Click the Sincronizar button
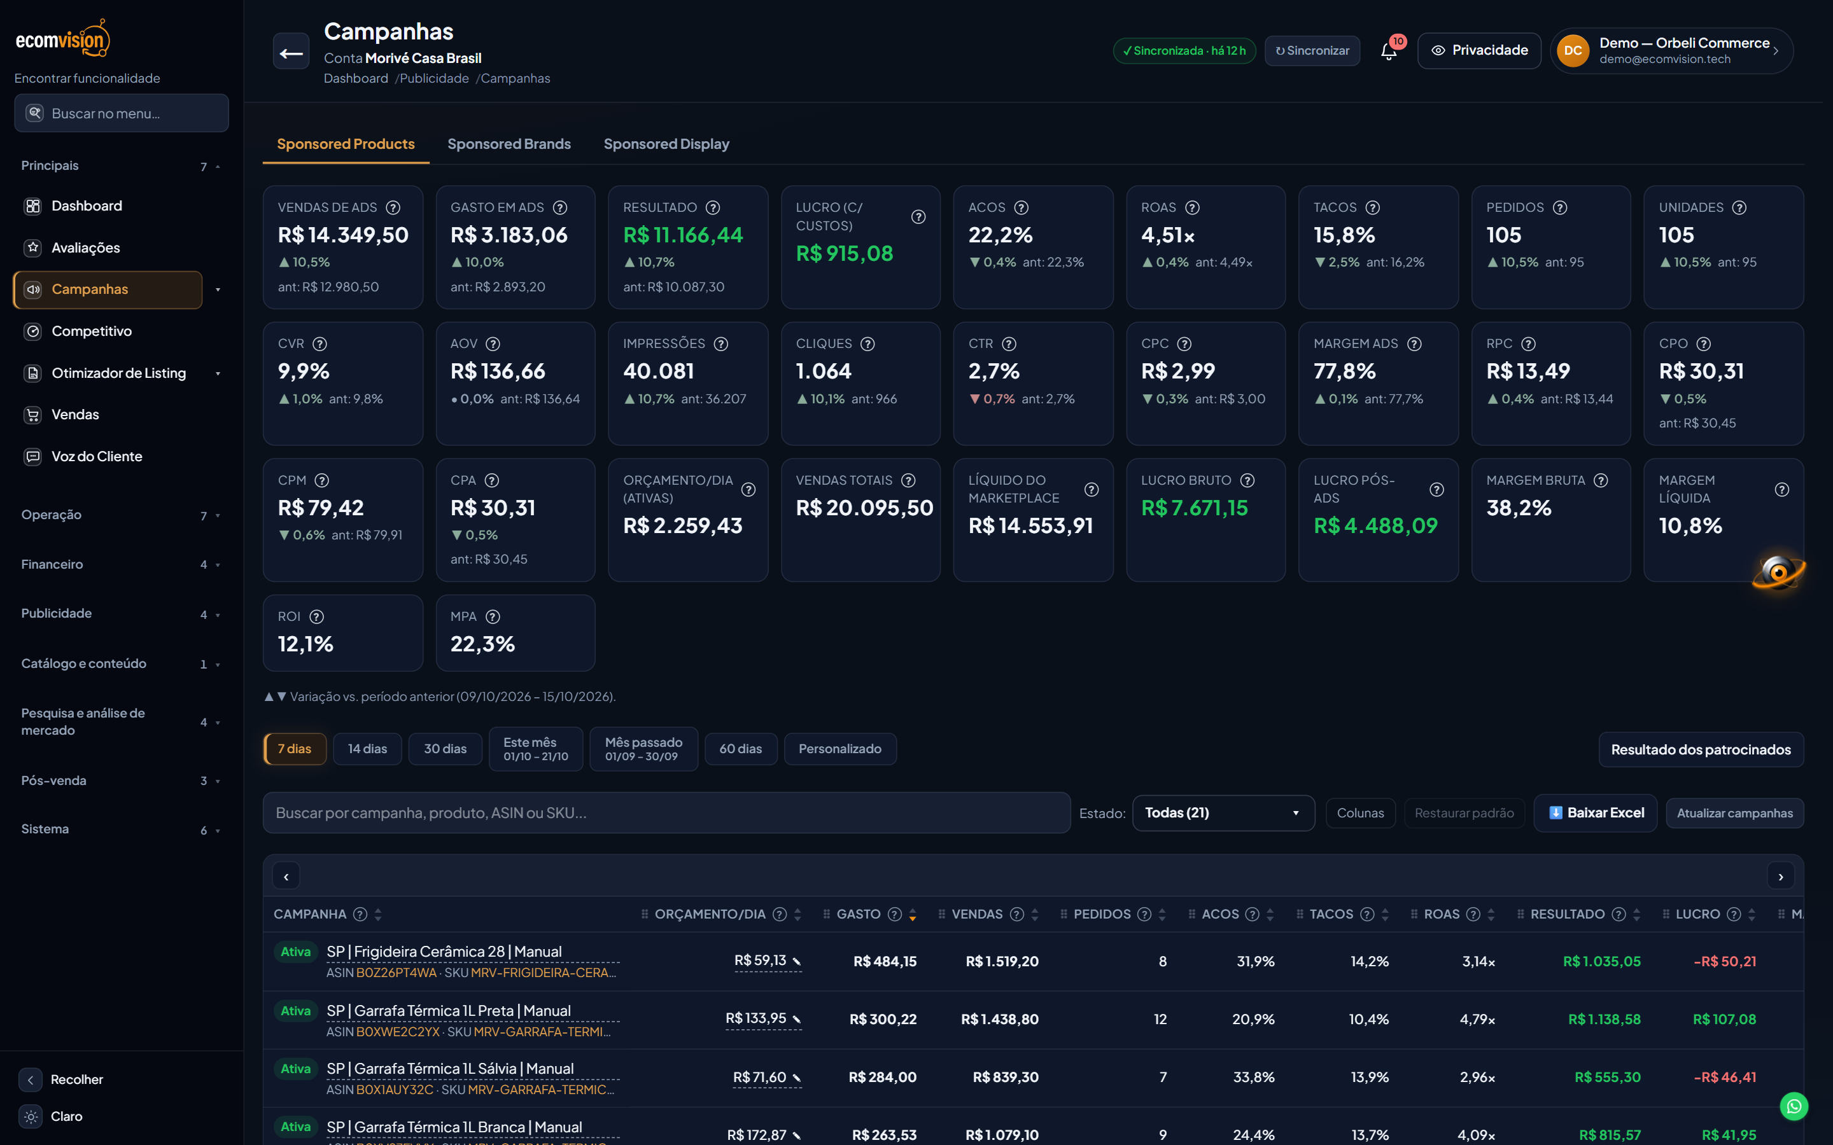The width and height of the screenshot is (1833, 1145). click(1312, 51)
